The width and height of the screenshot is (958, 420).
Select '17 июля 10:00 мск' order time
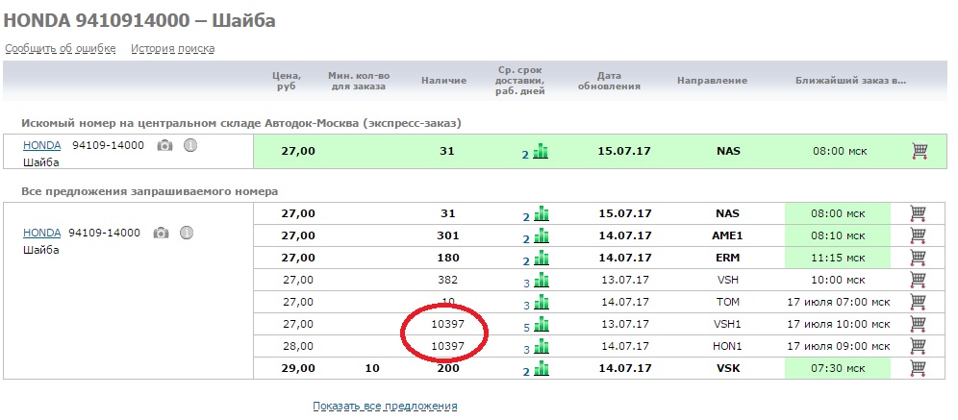point(839,324)
